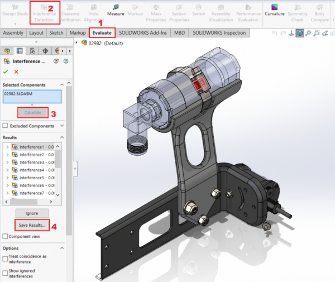The width and height of the screenshot is (335, 282).
Task: Open Clearance Verification tool
Action: pos(70,13)
